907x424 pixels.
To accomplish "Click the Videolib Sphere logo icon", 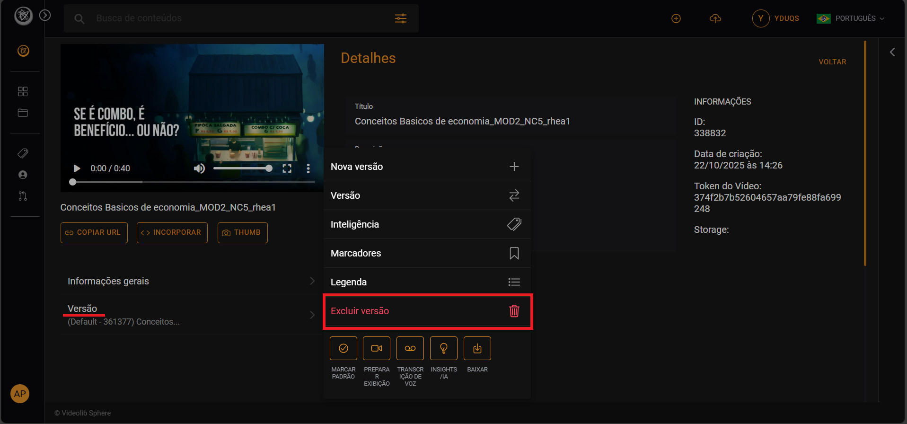I will 23,16.
